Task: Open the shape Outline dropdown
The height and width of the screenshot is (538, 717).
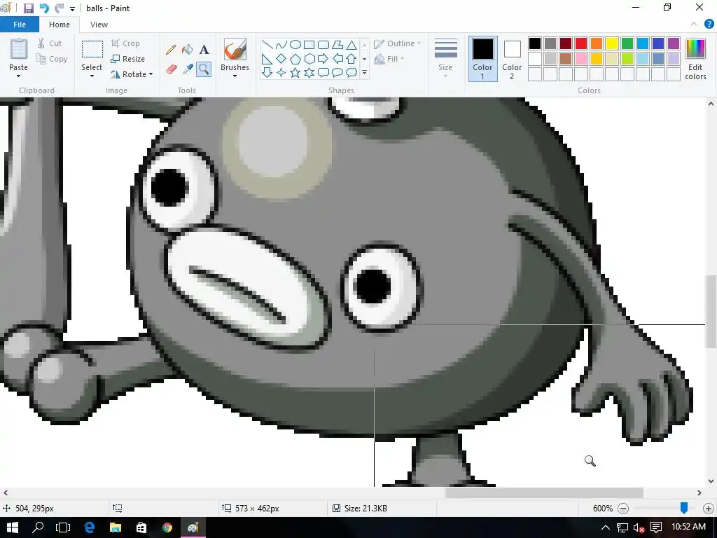Action: pyautogui.click(x=398, y=43)
